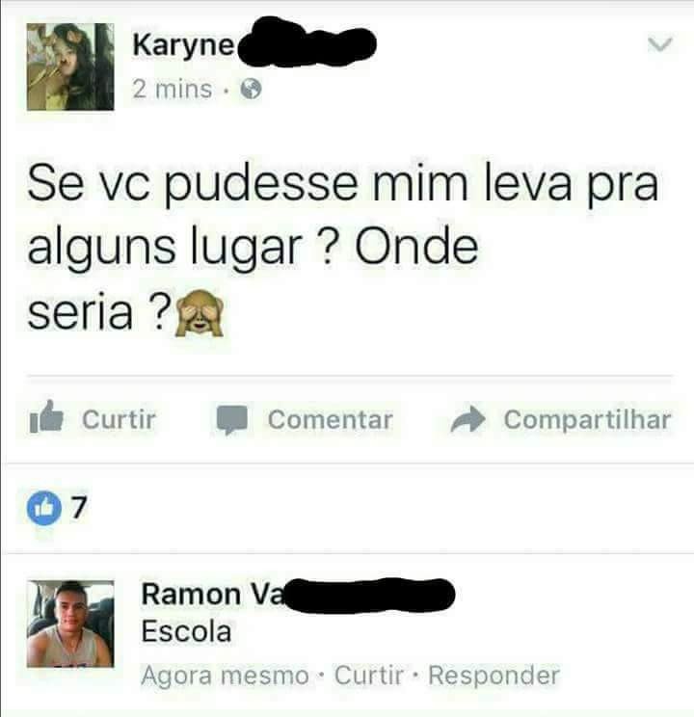The width and height of the screenshot is (694, 717).
Task: Open the post's 2 mins timestamp
Action: click(172, 90)
